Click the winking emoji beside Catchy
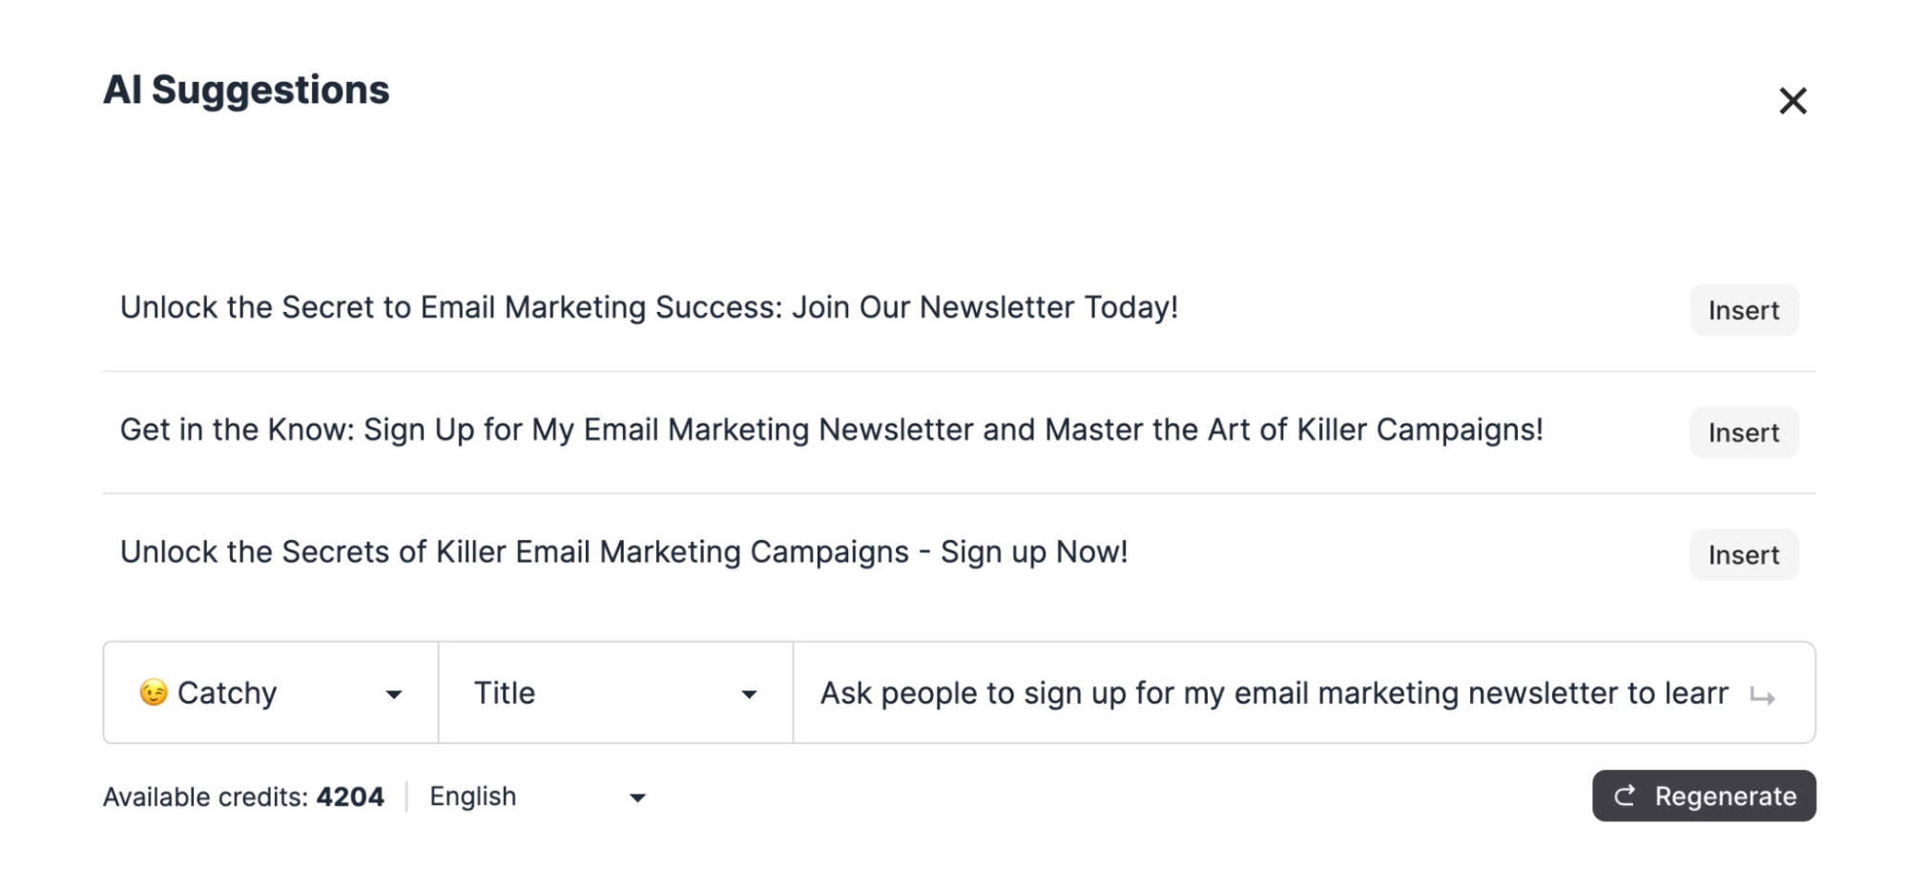 coord(153,692)
